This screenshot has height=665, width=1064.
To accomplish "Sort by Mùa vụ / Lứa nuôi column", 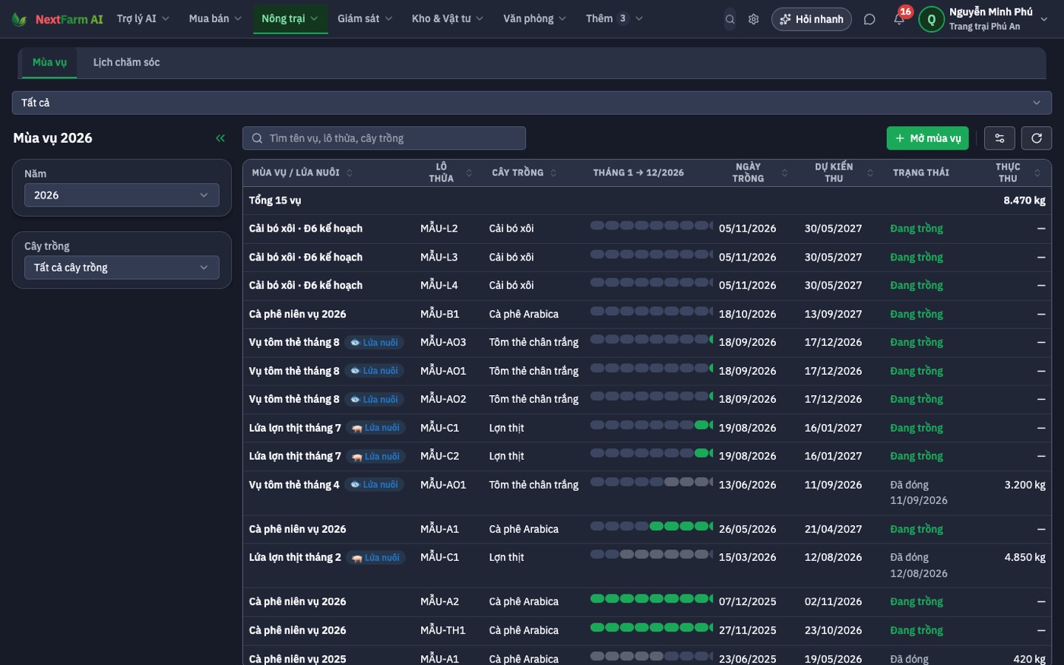I will 350,173.
